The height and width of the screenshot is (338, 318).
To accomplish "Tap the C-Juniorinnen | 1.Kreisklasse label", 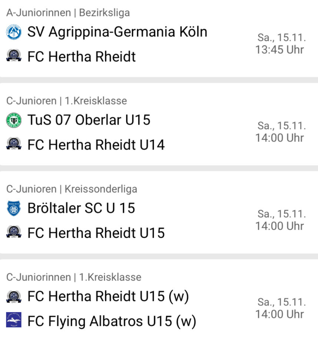I will [74, 277].
